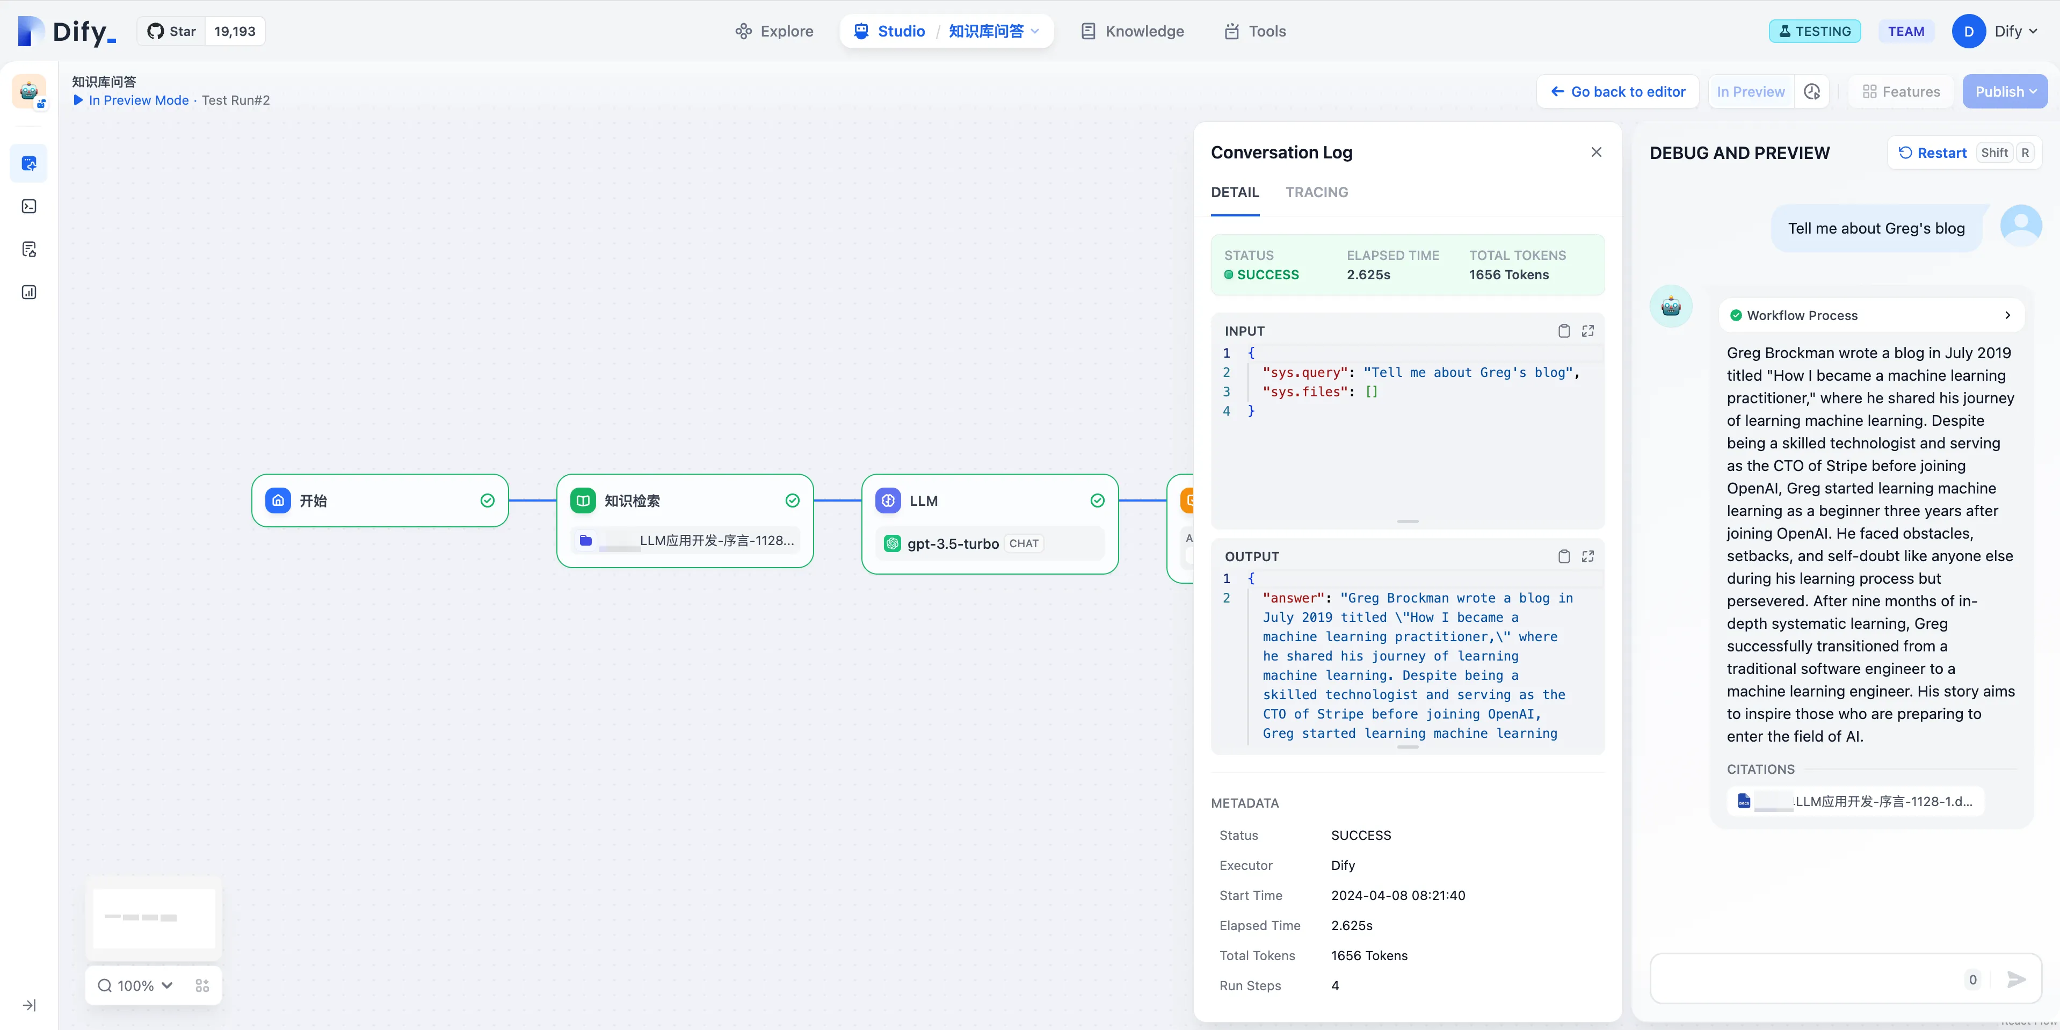This screenshot has height=1030, width=2060.
Task: Open the Publish dropdown
Action: click(2005, 92)
